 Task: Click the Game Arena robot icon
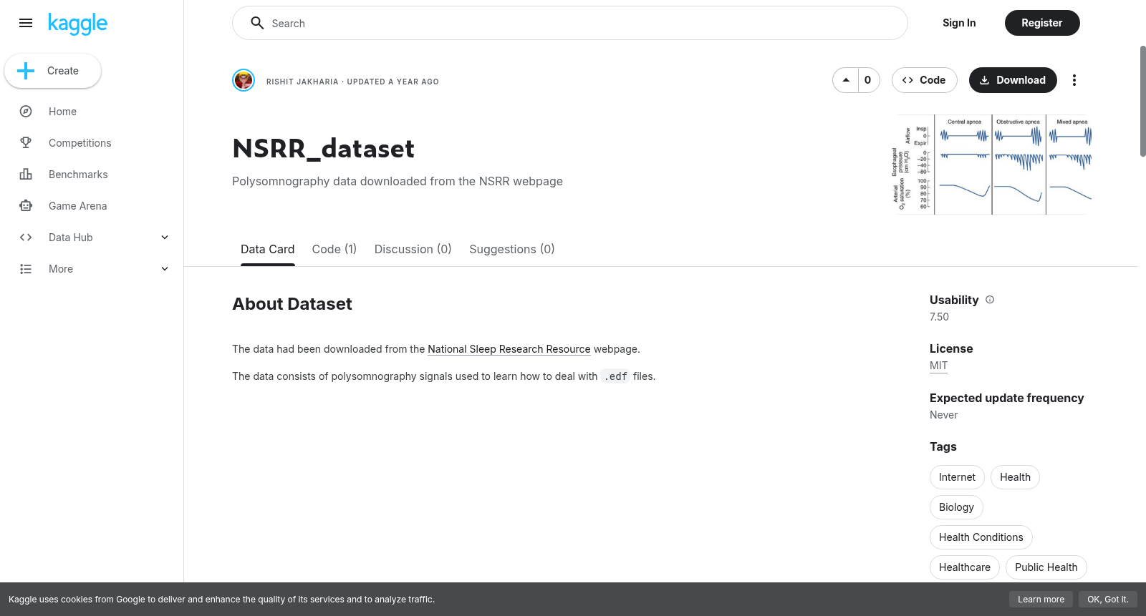[26, 206]
